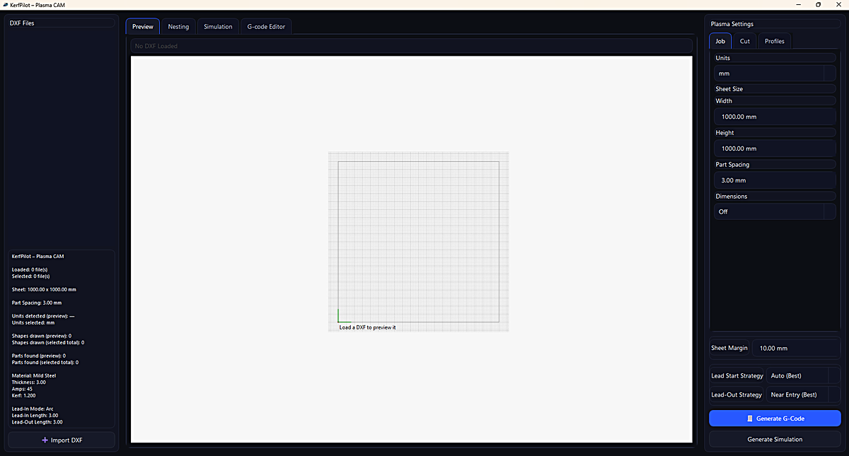Click the Sheet Margin value field
849x456 pixels.
(796, 348)
